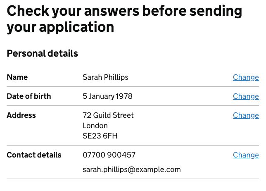This screenshot has width=266, height=191.
Task: Follow Change link for Contact details
Action: (246, 155)
